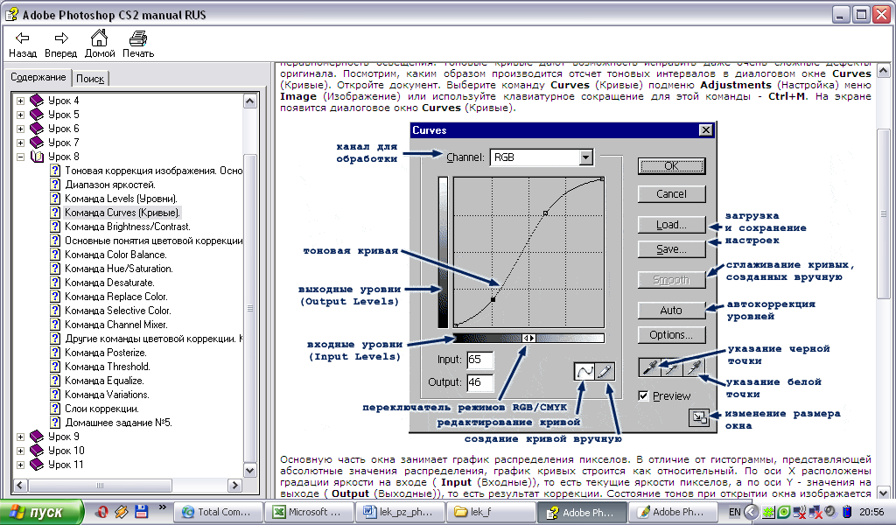Open topic Команда Desaturate
The image size is (896, 525).
(109, 283)
